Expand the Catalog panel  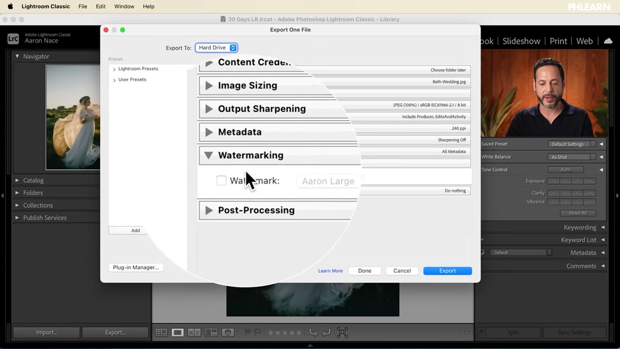tap(18, 180)
